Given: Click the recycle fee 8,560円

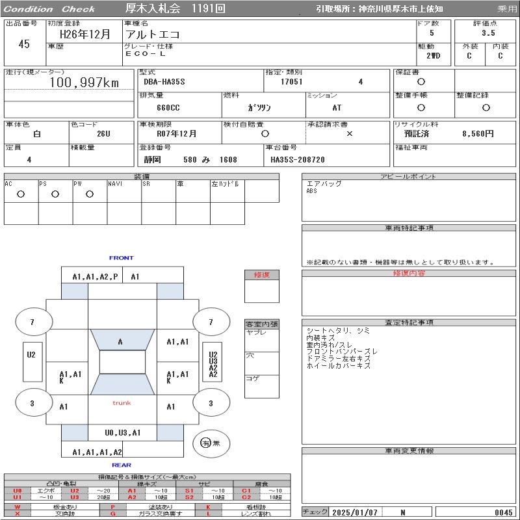Looking at the screenshot, I should tap(478, 134).
